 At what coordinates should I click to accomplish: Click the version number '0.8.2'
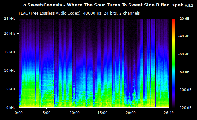click(x=189, y=6)
